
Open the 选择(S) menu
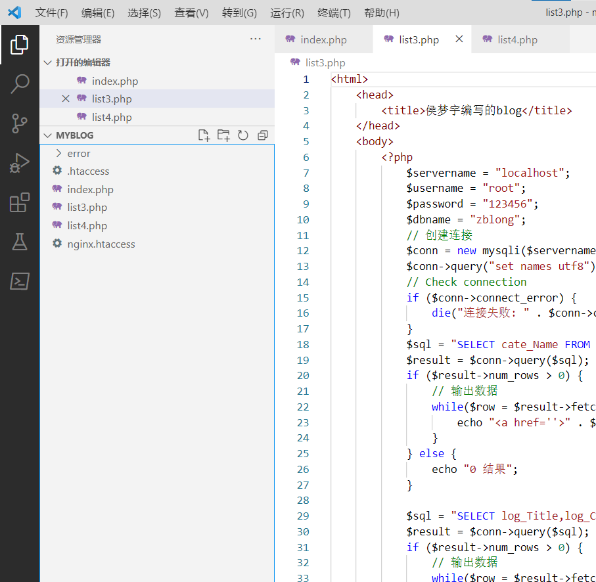click(x=144, y=13)
